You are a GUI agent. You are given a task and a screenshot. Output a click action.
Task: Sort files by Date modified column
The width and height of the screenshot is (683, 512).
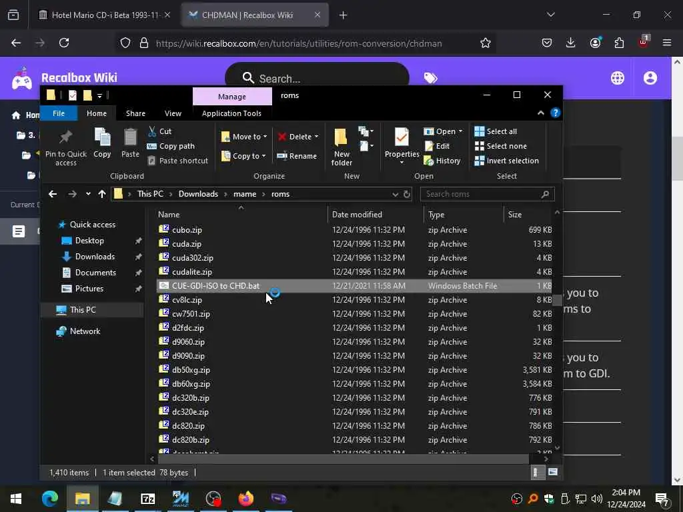(357, 214)
